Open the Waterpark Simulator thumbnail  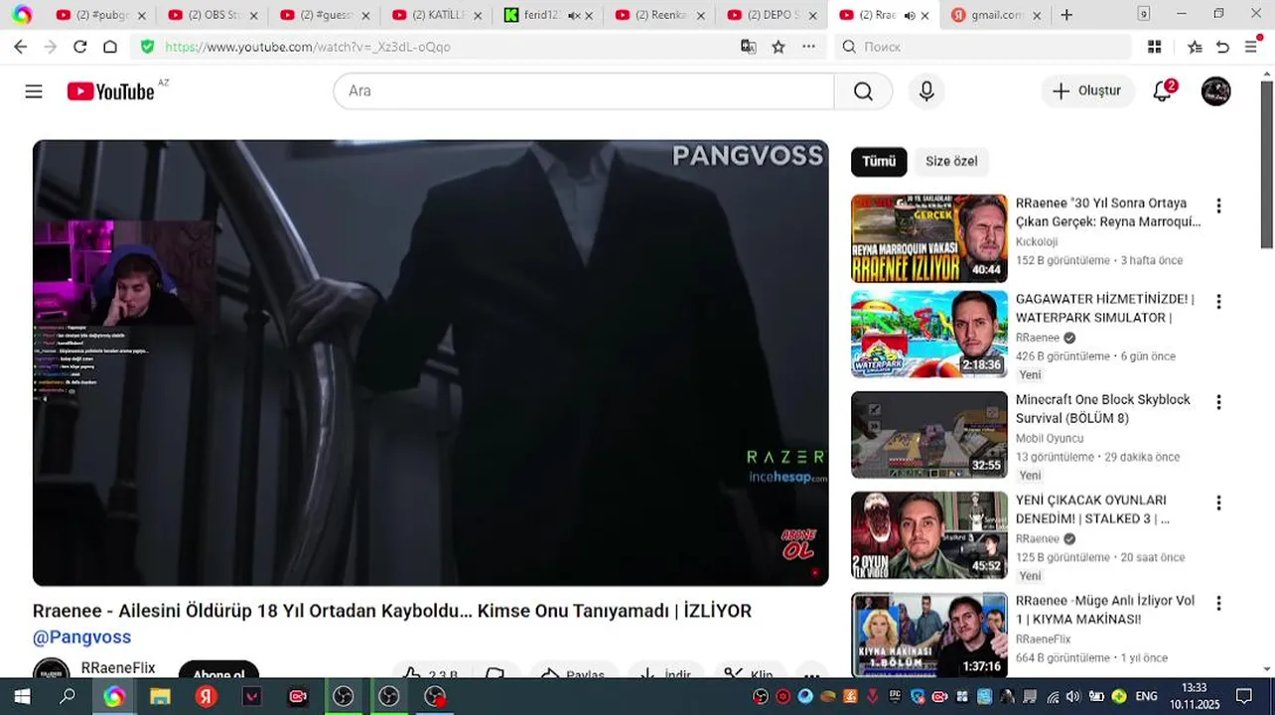point(928,335)
